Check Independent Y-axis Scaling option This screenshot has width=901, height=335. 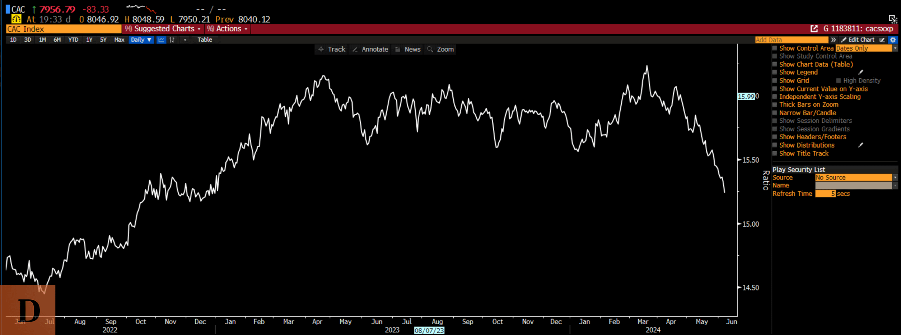pos(775,97)
